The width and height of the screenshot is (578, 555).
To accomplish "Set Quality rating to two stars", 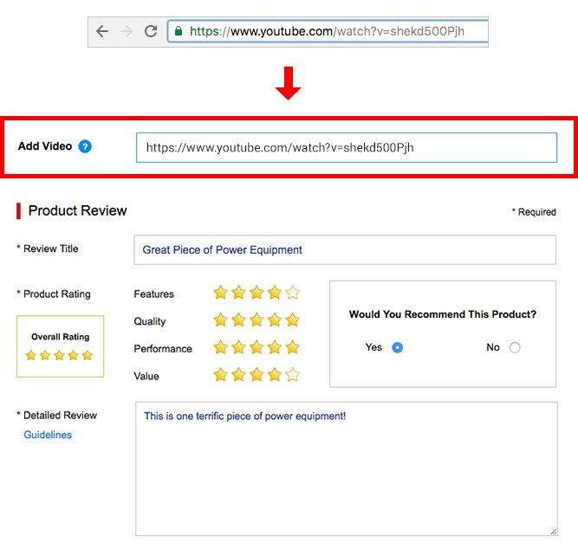I will [238, 320].
